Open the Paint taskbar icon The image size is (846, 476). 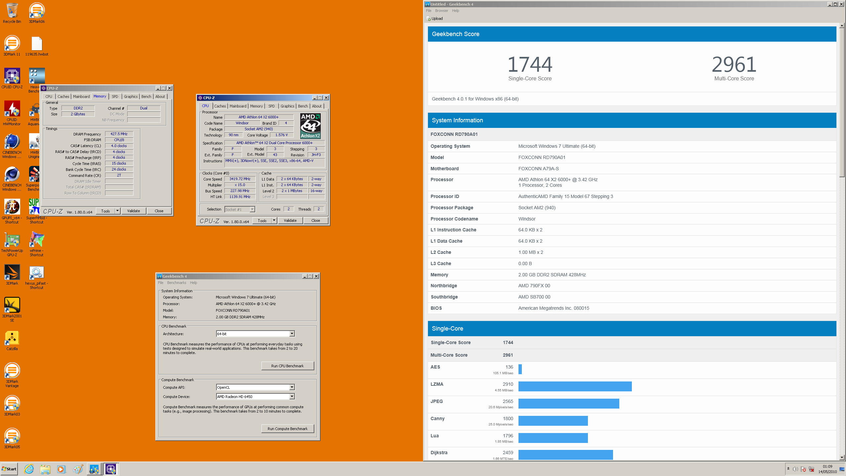tap(78, 469)
